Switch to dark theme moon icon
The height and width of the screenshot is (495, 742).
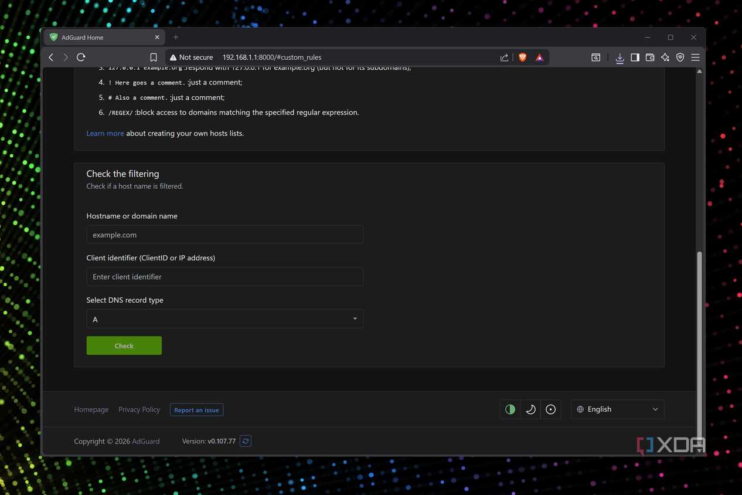[530, 409]
